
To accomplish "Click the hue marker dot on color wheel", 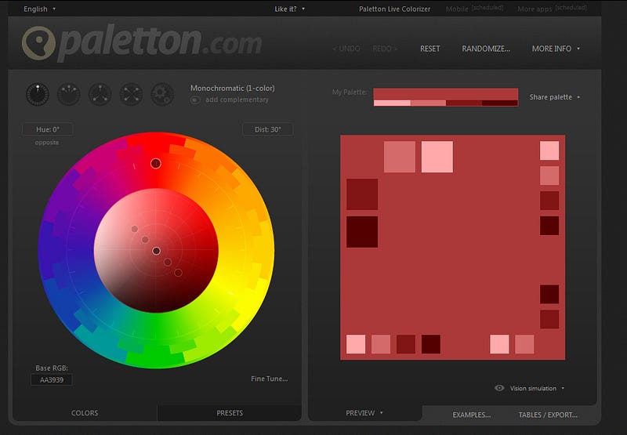I will [x=156, y=164].
